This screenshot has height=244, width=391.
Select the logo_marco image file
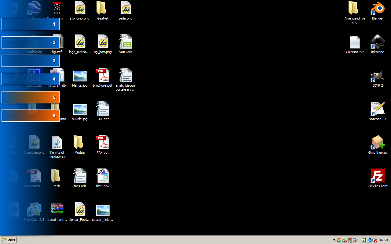point(80,44)
